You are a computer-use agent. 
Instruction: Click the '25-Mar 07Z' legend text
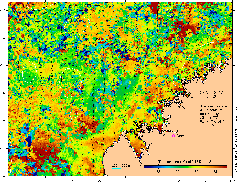[x=209, y=118]
